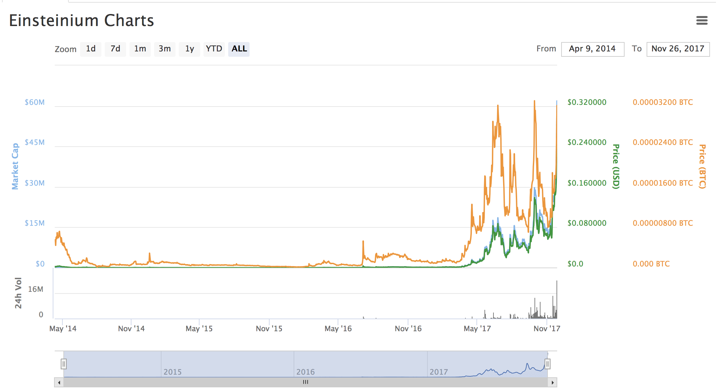Click the $0.320000 price label

tap(587, 103)
